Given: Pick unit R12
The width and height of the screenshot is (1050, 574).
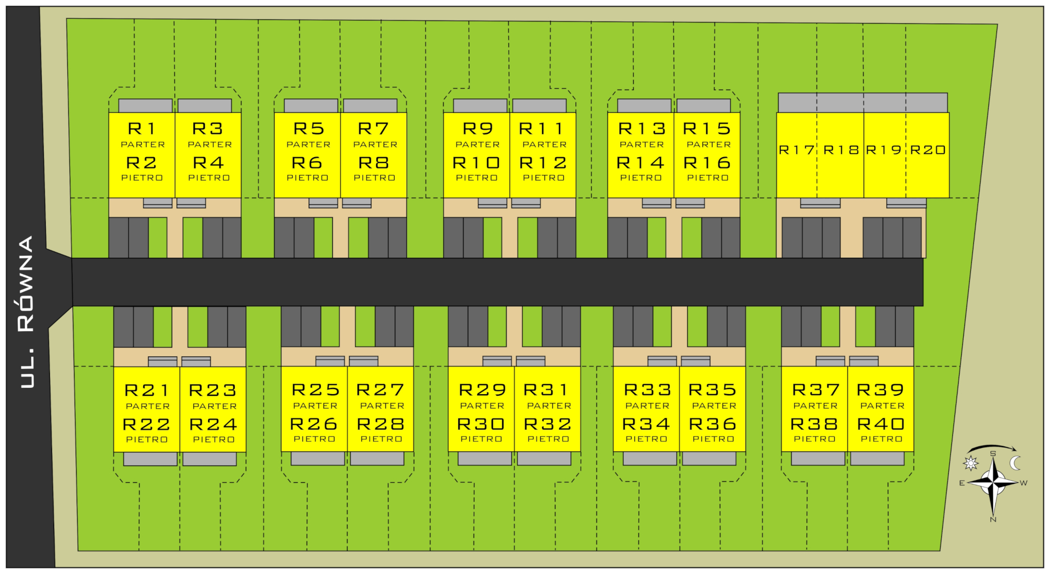Looking at the screenshot, I should (543, 163).
